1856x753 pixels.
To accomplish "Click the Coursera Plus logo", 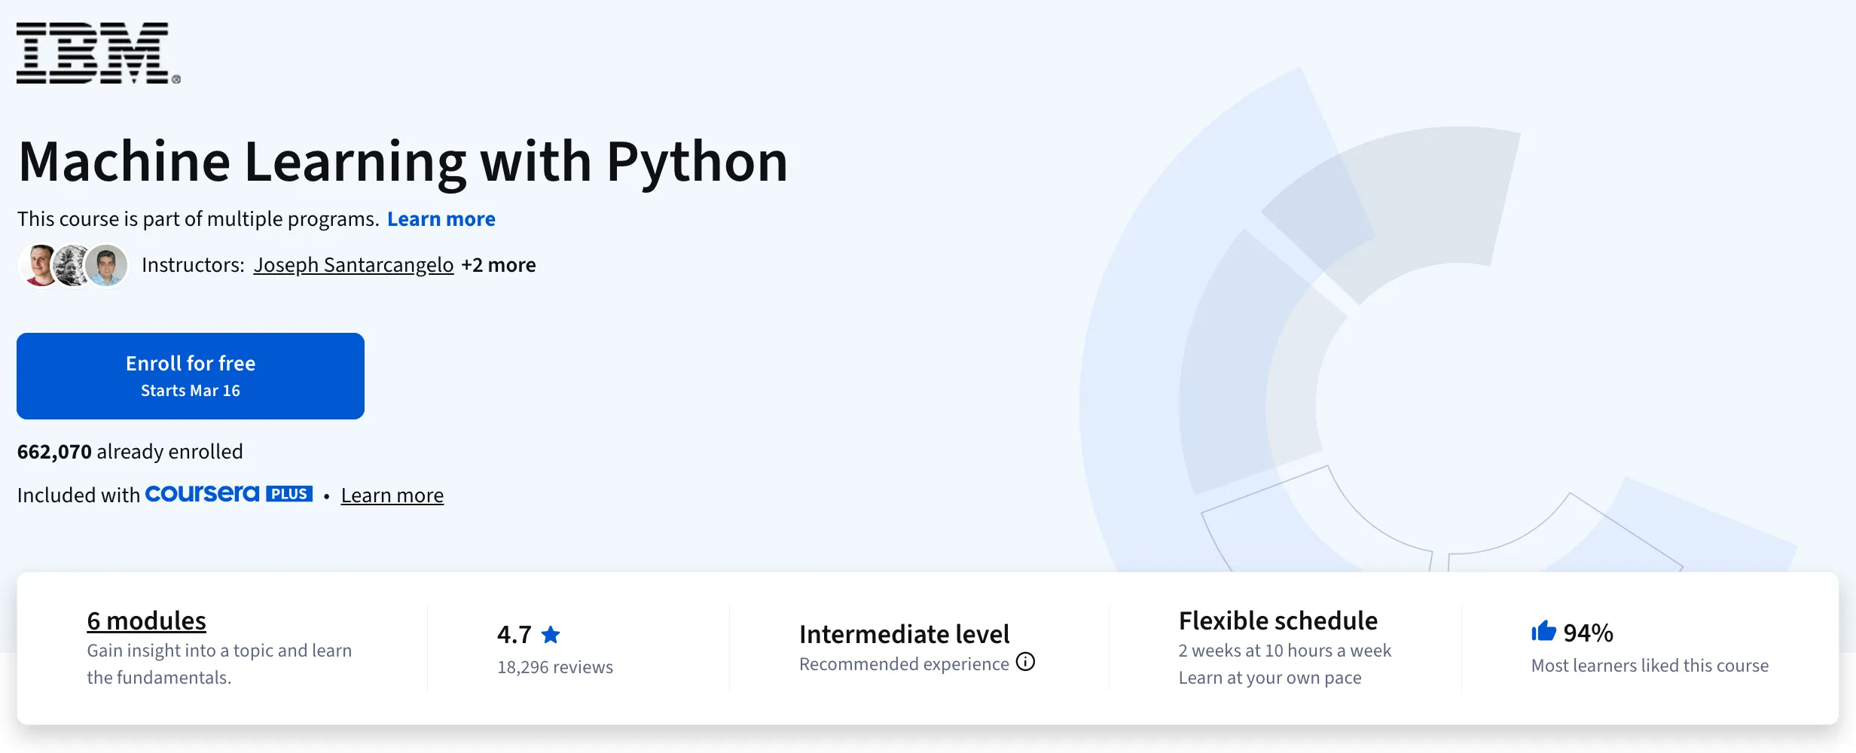I will [x=228, y=494].
